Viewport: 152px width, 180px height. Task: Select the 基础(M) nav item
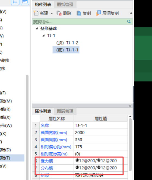6,101
